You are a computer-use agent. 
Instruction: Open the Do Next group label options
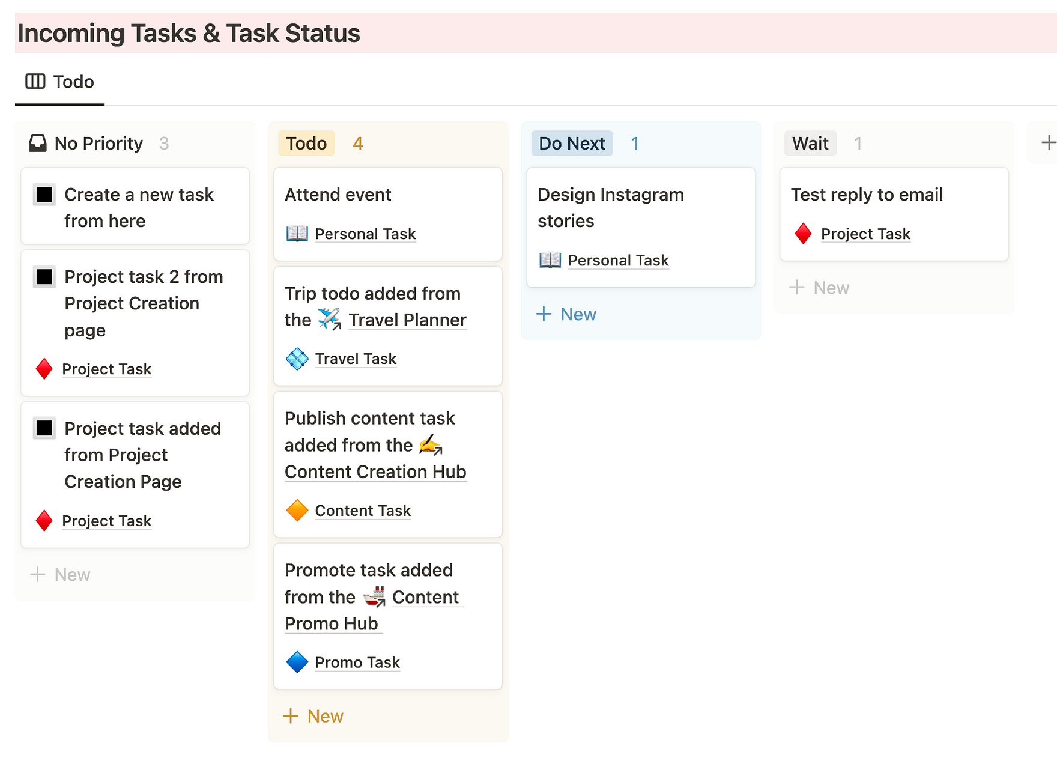coord(571,143)
